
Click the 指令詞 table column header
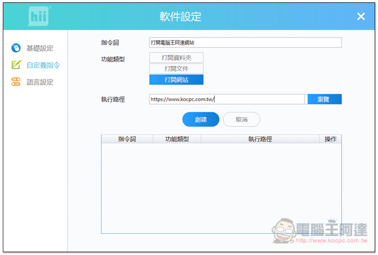[x=127, y=139]
